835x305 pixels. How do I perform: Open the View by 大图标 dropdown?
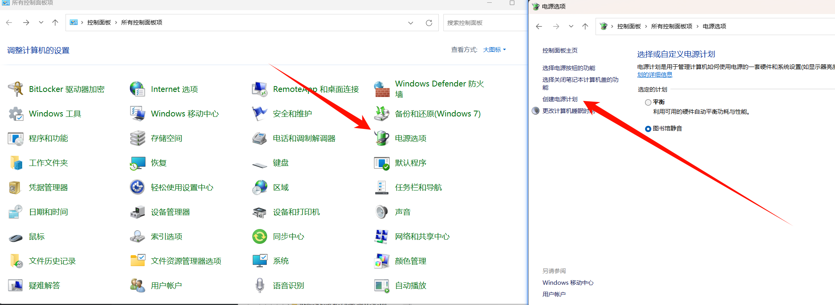click(494, 49)
